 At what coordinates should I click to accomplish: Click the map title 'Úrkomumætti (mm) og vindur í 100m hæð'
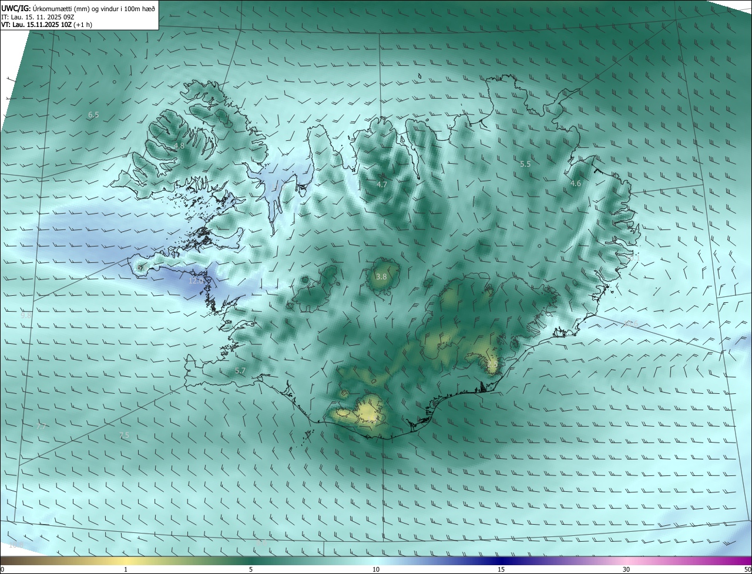tap(95, 8)
